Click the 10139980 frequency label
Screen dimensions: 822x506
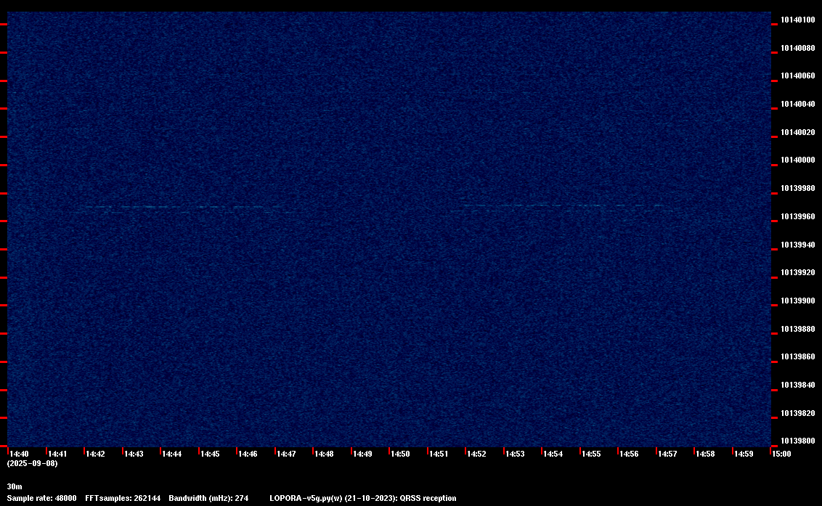coord(797,188)
